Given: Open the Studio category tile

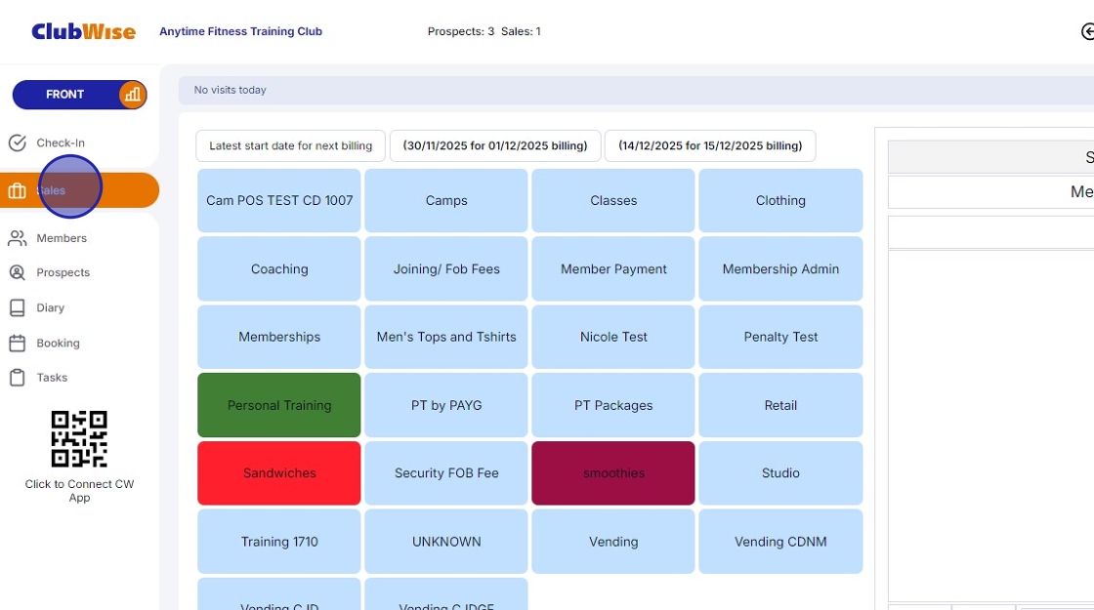Looking at the screenshot, I should click(x=780, y=473).
